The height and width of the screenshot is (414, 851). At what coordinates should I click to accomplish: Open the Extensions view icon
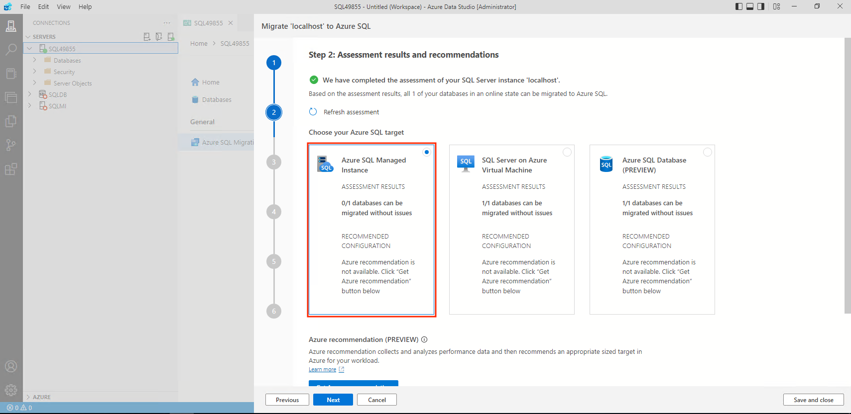[x=11, y=169]
